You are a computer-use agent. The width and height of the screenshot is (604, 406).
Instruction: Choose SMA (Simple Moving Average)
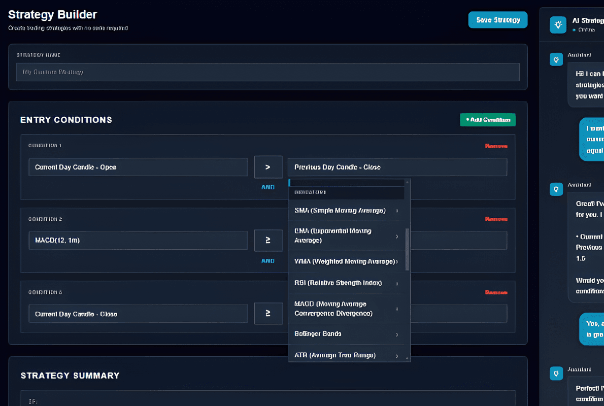pyautogui.click(x=346, y=210)
